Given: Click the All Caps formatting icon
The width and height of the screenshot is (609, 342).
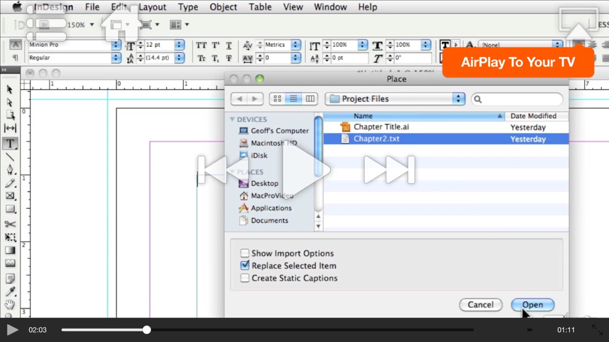Looking at the screenshot, I should click(x=201, y=45).
